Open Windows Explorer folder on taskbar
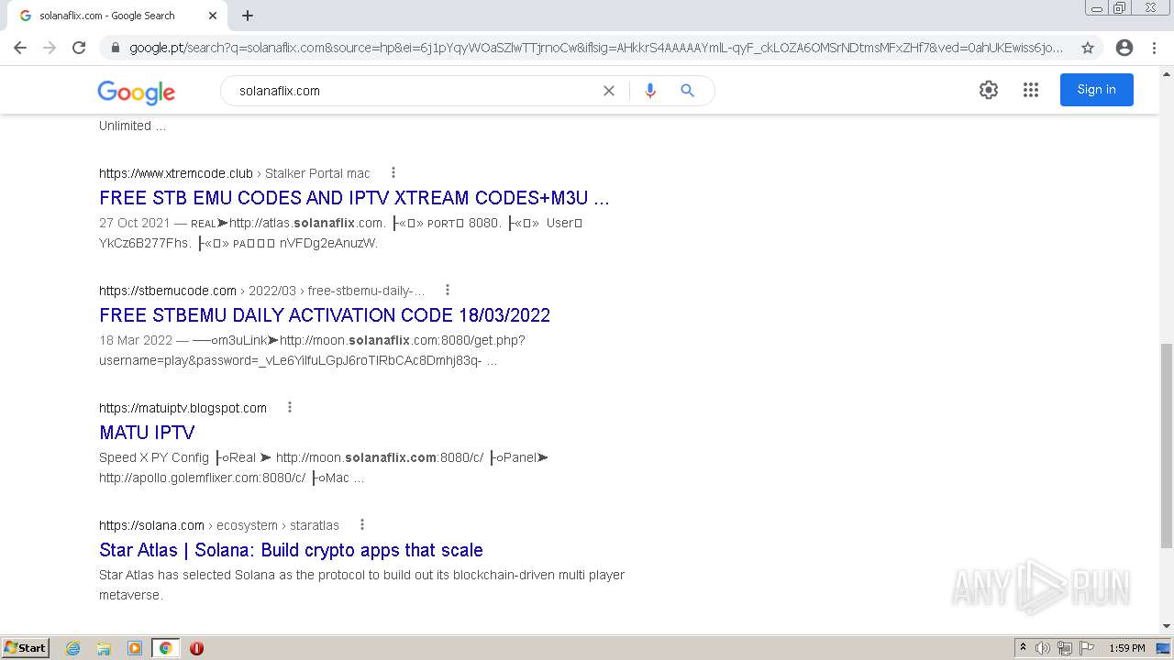This screenshot has width=1174, height=660. click(x=104, y=648)
